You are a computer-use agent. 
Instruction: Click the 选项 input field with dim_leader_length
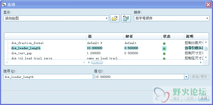point(48,77)
